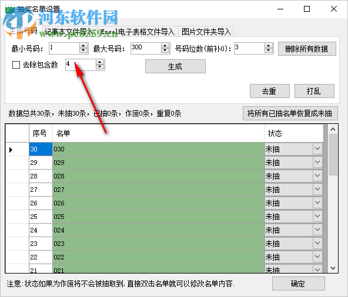
Task: Select the name cell 024
Action: 158,230
